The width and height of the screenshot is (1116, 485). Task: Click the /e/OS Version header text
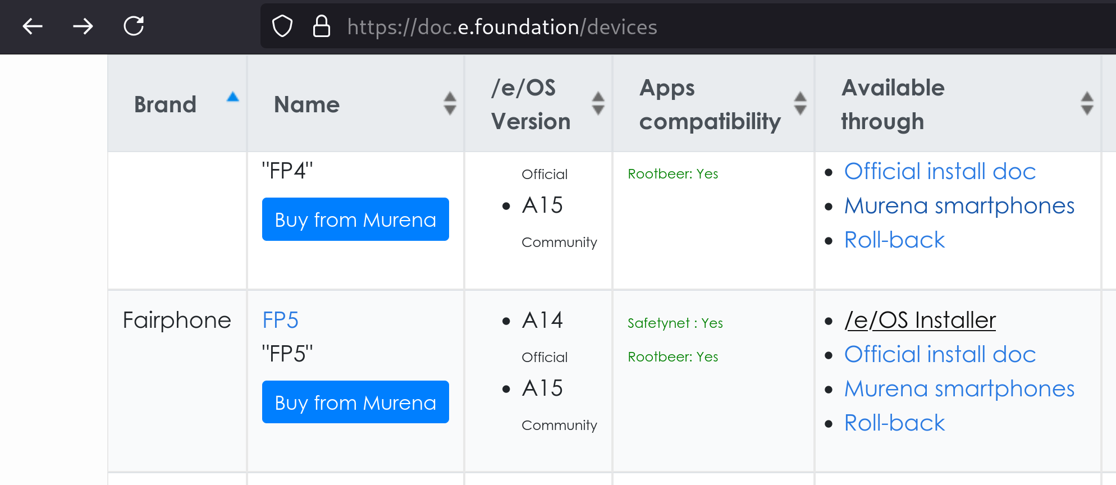click(x=530, y=104)
